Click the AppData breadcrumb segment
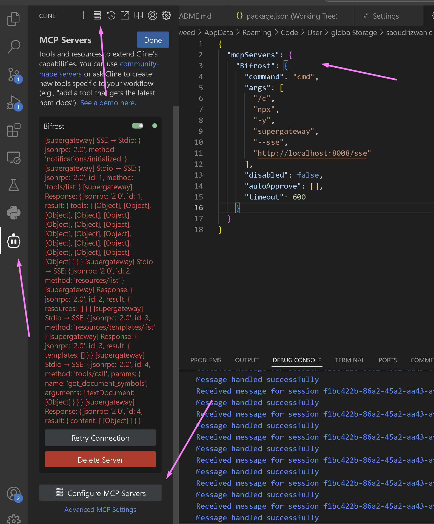 [218, 33]
